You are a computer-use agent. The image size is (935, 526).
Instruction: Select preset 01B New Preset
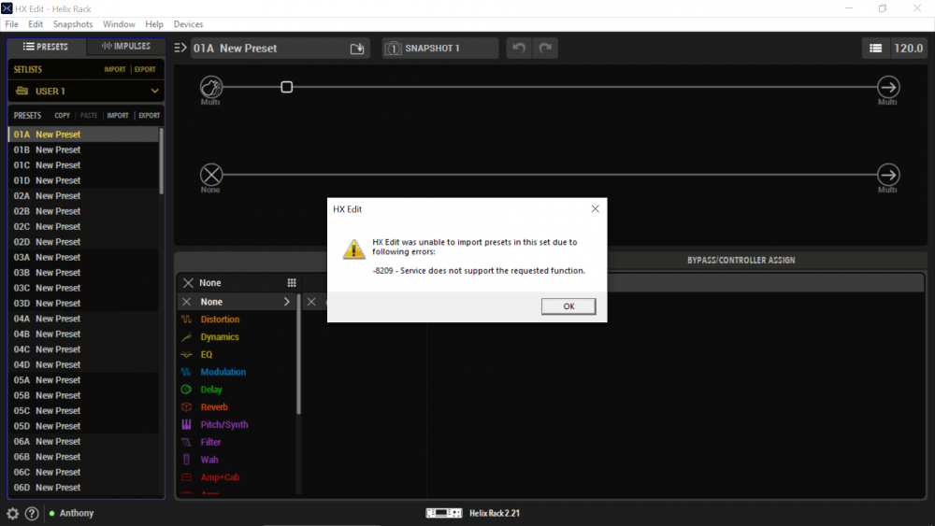(83, 150)
